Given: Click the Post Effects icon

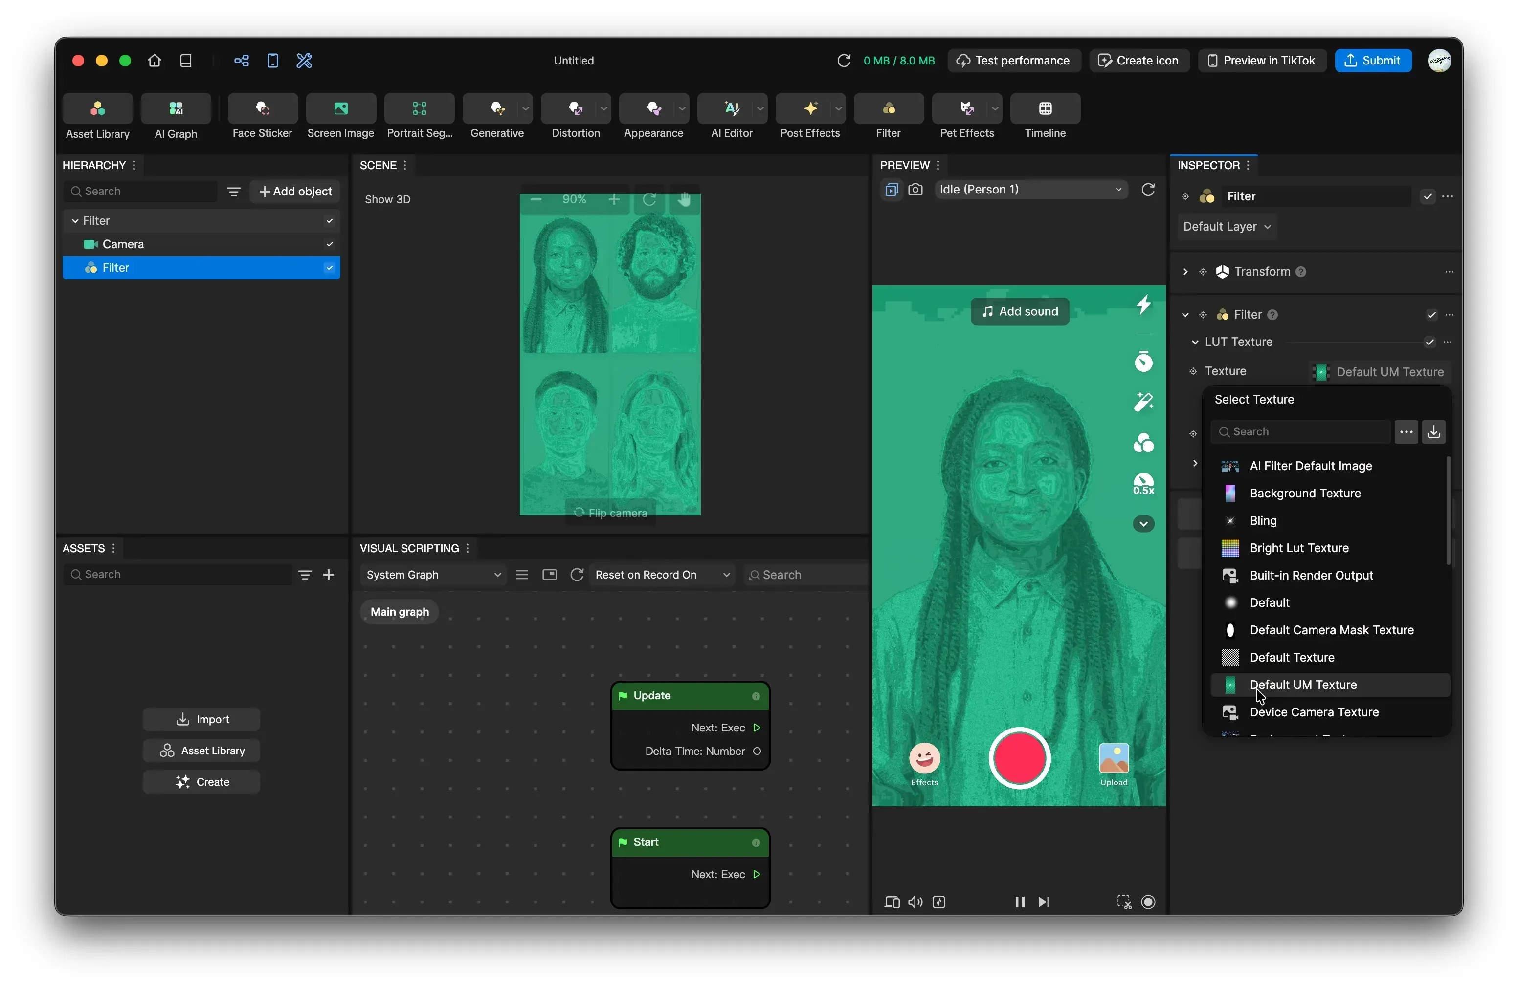Looking at the screenshot, I should click(810, 108).
